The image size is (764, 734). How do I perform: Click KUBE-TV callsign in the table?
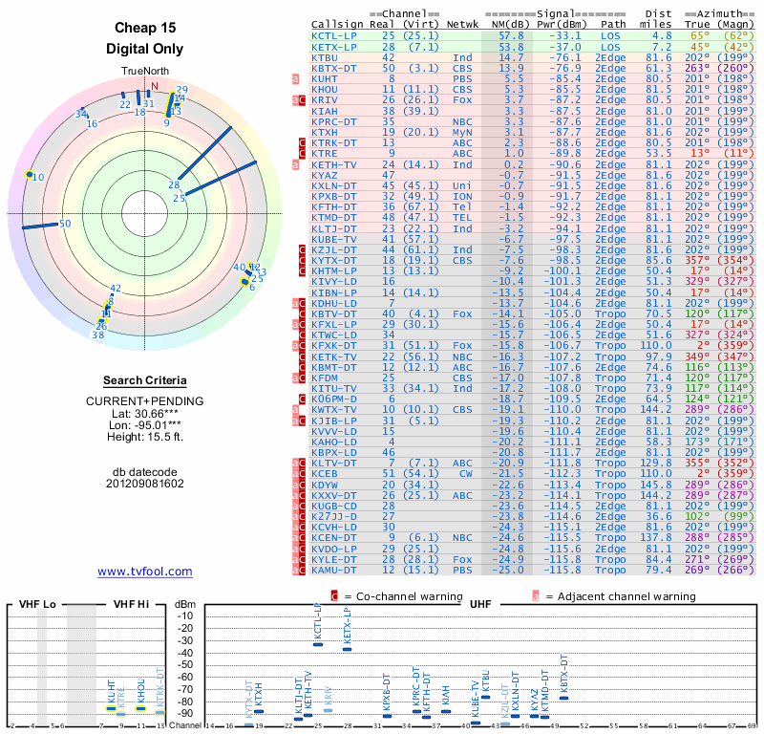[333, 240]
